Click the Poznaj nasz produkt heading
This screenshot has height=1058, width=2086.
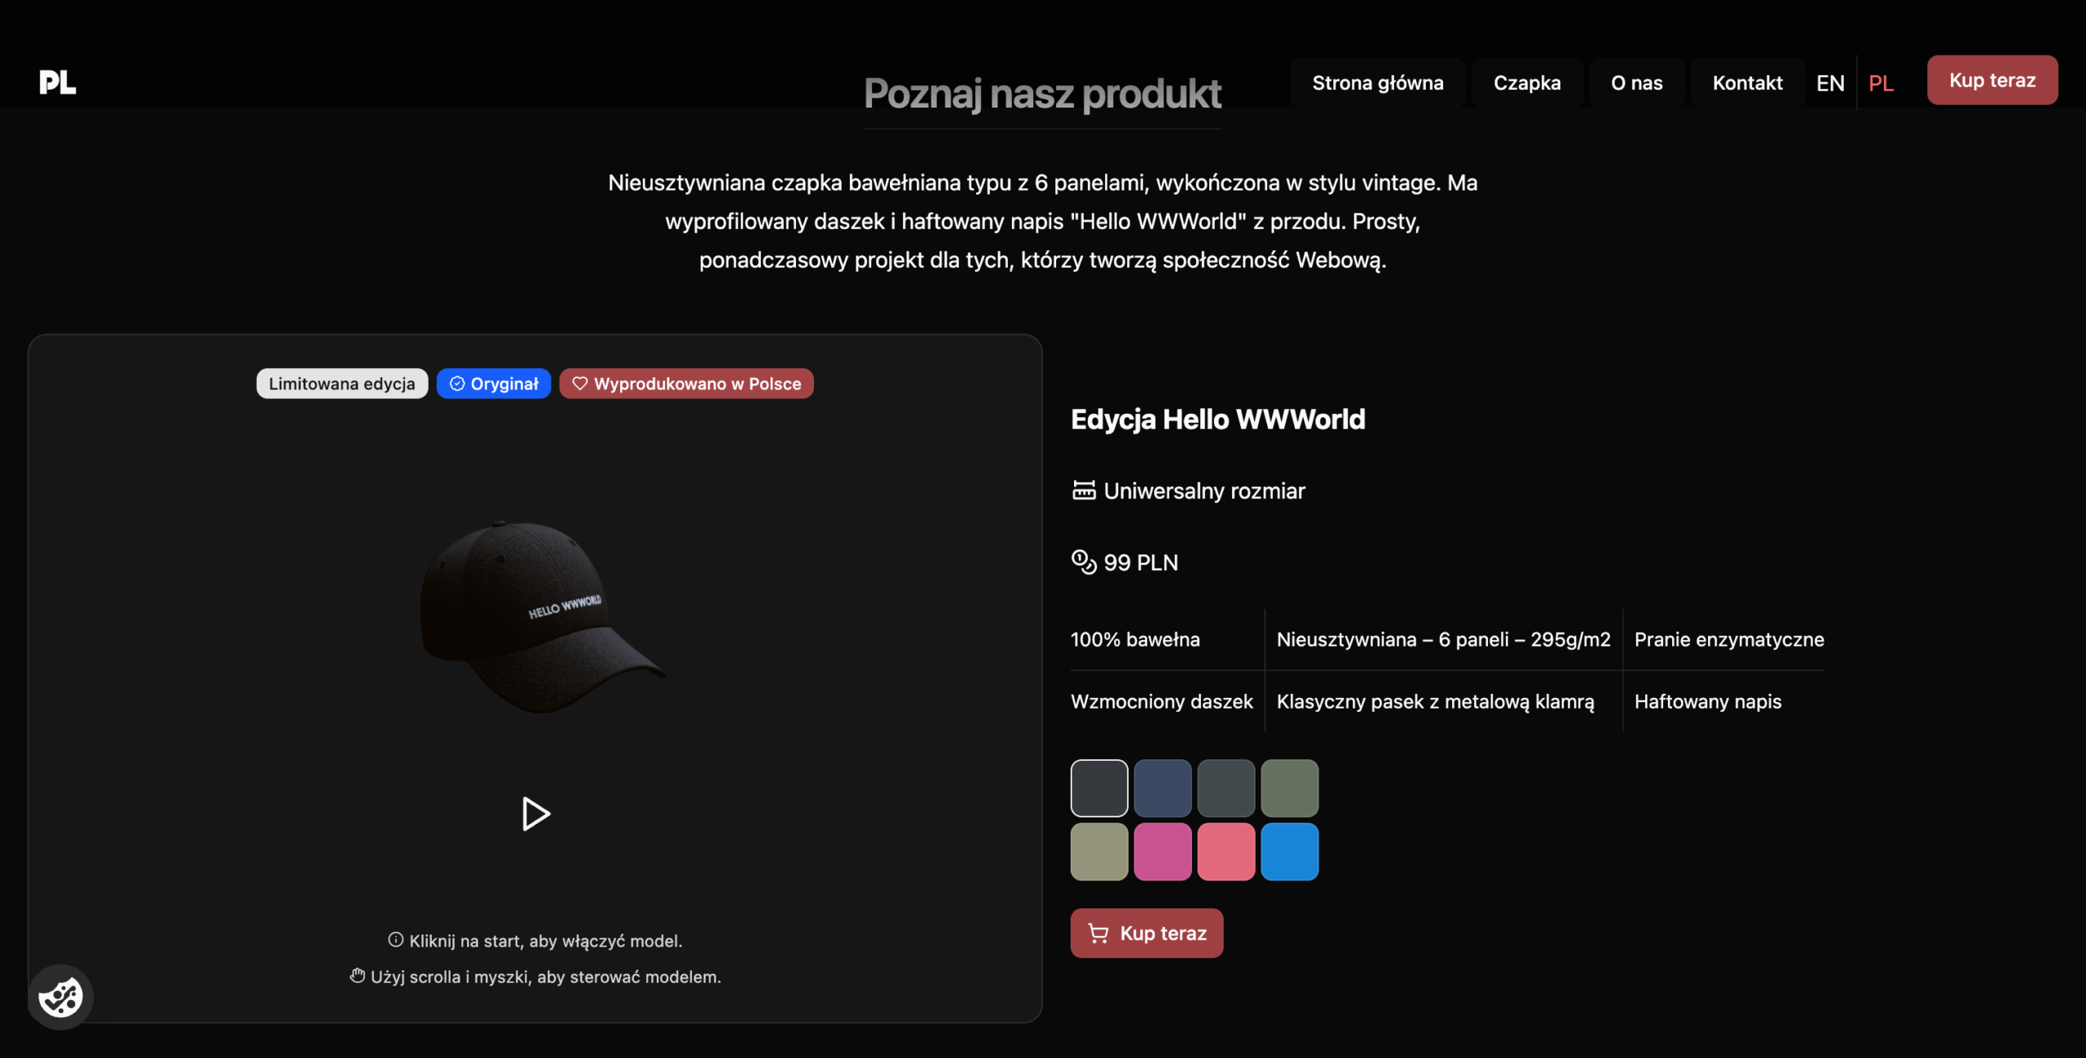click(1042, 94)
